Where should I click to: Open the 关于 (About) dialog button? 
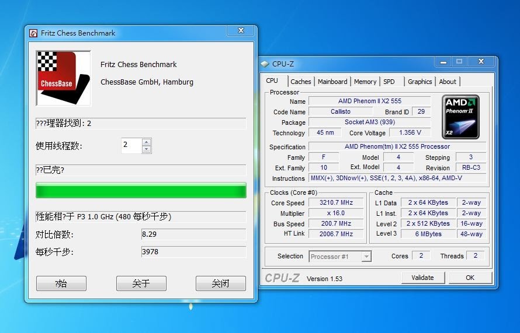141,283
